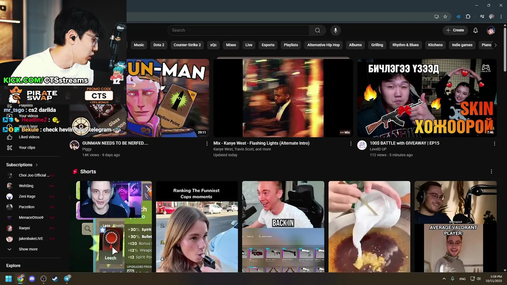Screen dimensions: 507x285
Task: Open YouTube account avatar menu
Action: (x=491, y=30)
